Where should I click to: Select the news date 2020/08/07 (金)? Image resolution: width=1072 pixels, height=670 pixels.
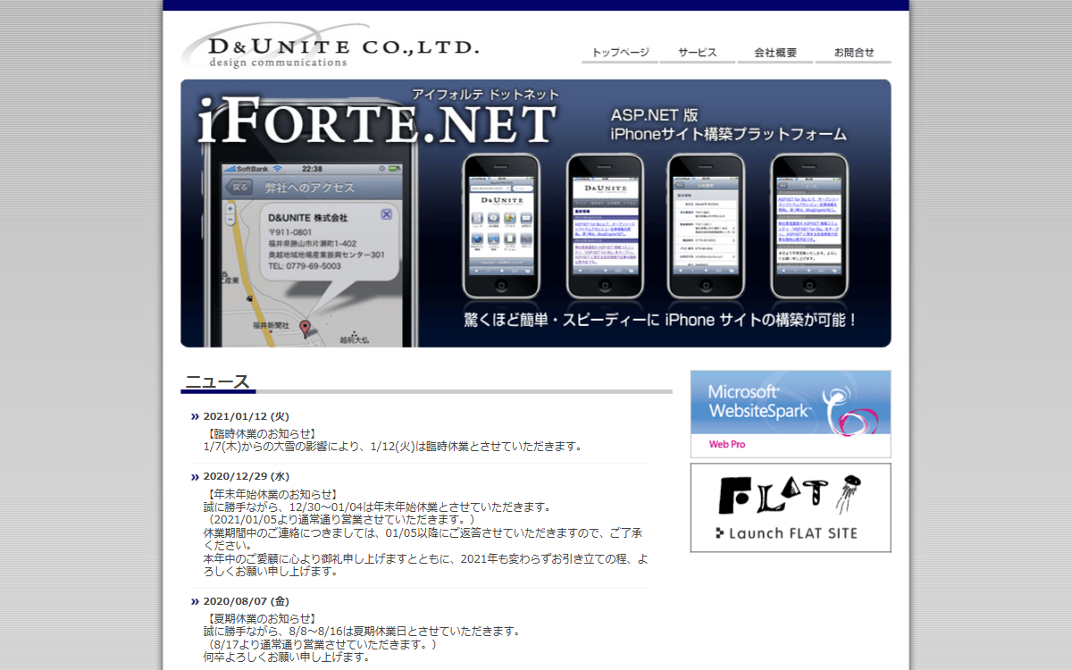[247, 602]
